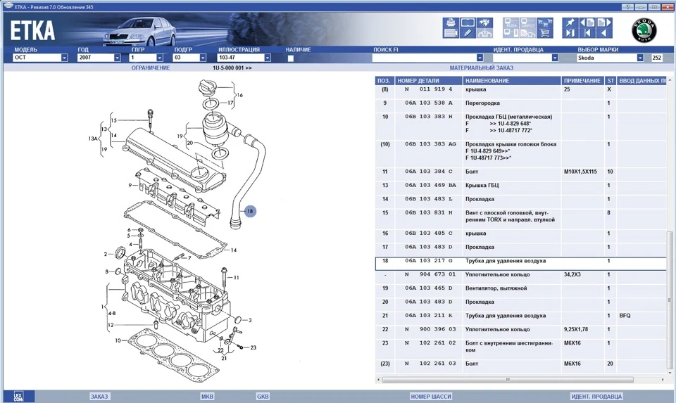Go to previous illustration page icon
The height and width of the screenshot is (403, 676).
pos(587,23)
